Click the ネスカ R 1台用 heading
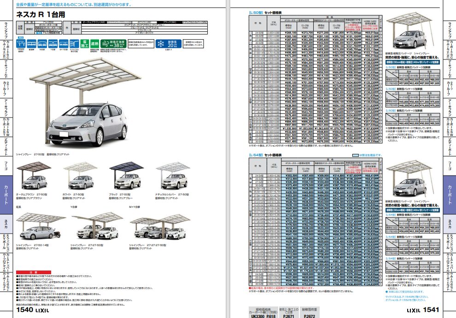 41,14
